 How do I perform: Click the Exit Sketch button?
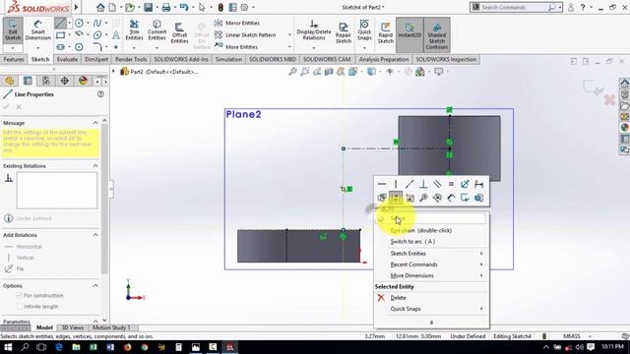(x=13, y=29)
